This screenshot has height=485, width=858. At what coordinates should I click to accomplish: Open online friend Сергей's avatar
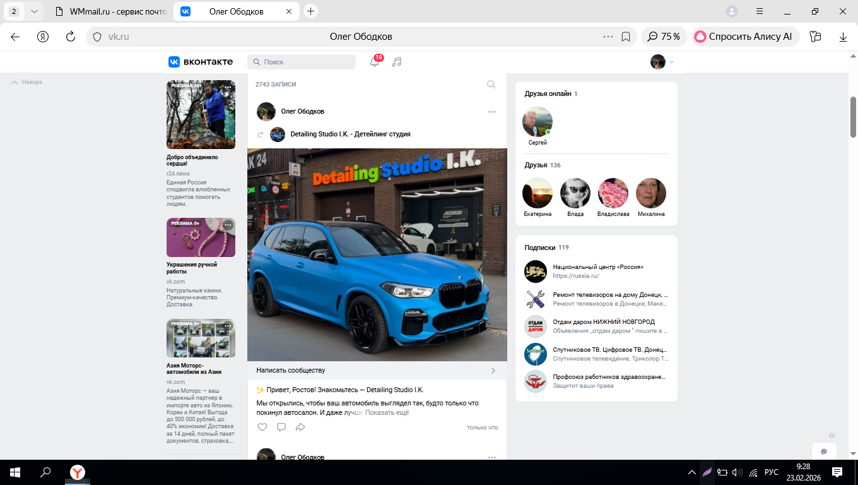click(538, 121)
